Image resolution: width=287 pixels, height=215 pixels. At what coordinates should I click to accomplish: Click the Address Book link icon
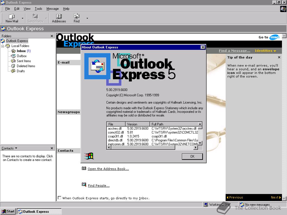(84, 168)
